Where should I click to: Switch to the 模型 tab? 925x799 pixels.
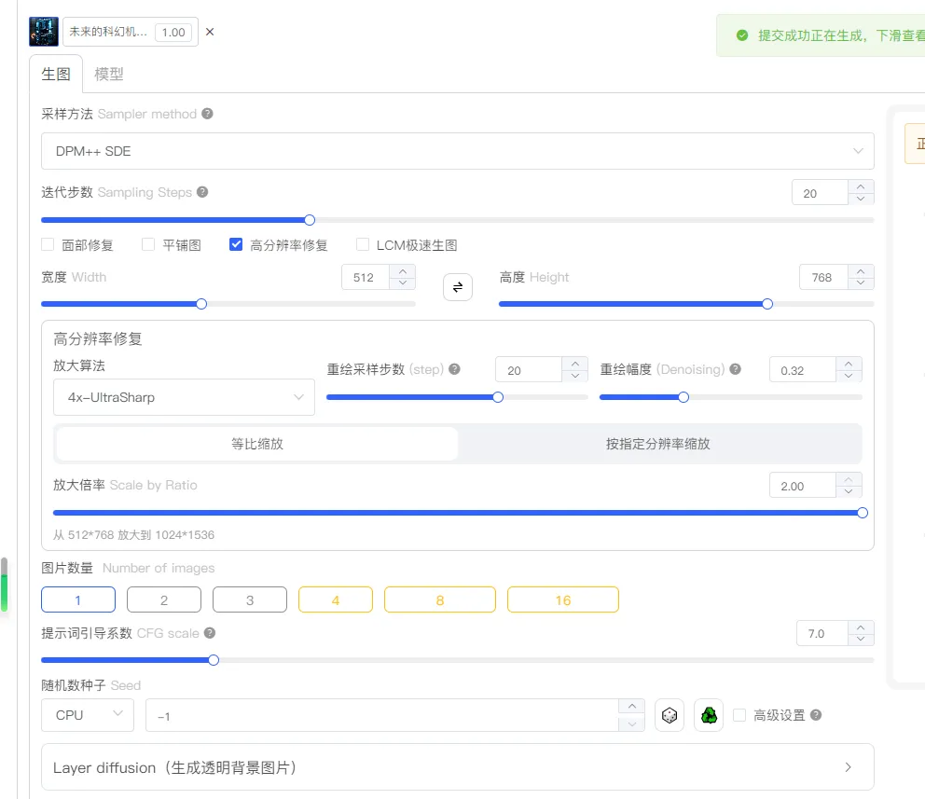109,75
